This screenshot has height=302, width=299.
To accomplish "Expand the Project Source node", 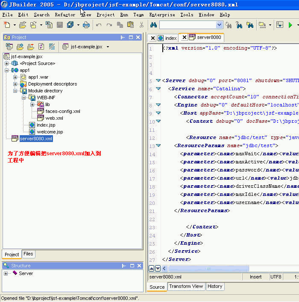I will click(x=7, y=63).
